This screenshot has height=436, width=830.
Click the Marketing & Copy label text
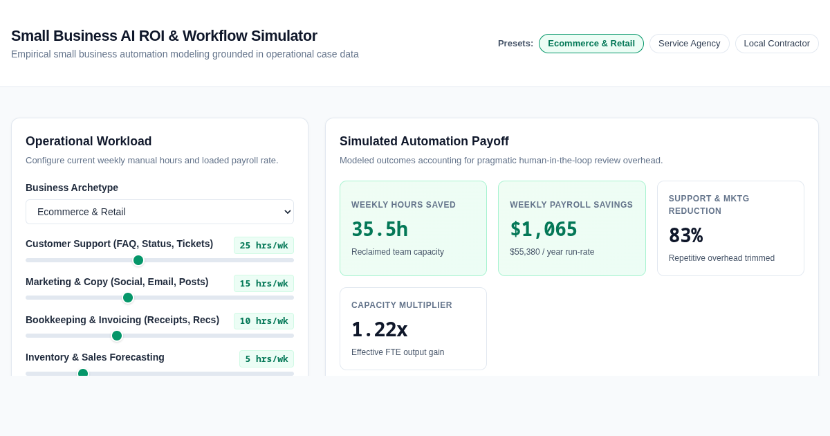[117, 282]
